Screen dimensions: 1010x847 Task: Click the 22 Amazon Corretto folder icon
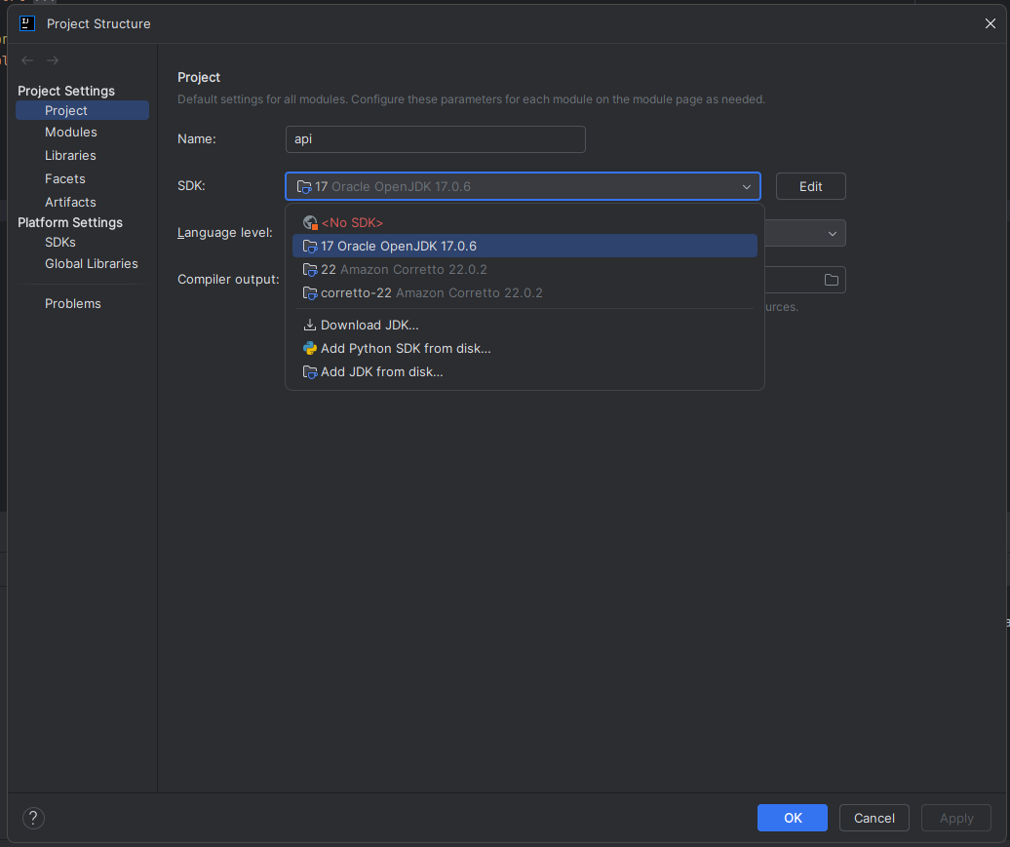point(310,270)
